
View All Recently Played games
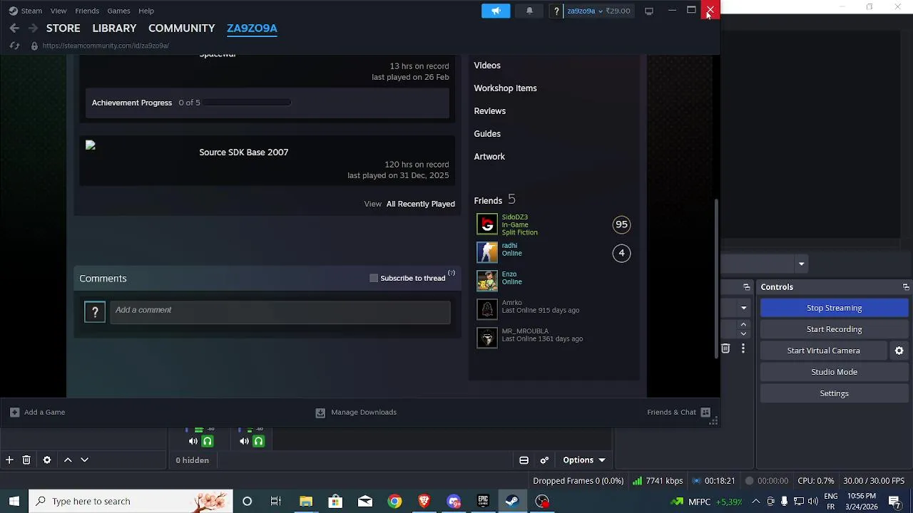(x=420, y=204)
